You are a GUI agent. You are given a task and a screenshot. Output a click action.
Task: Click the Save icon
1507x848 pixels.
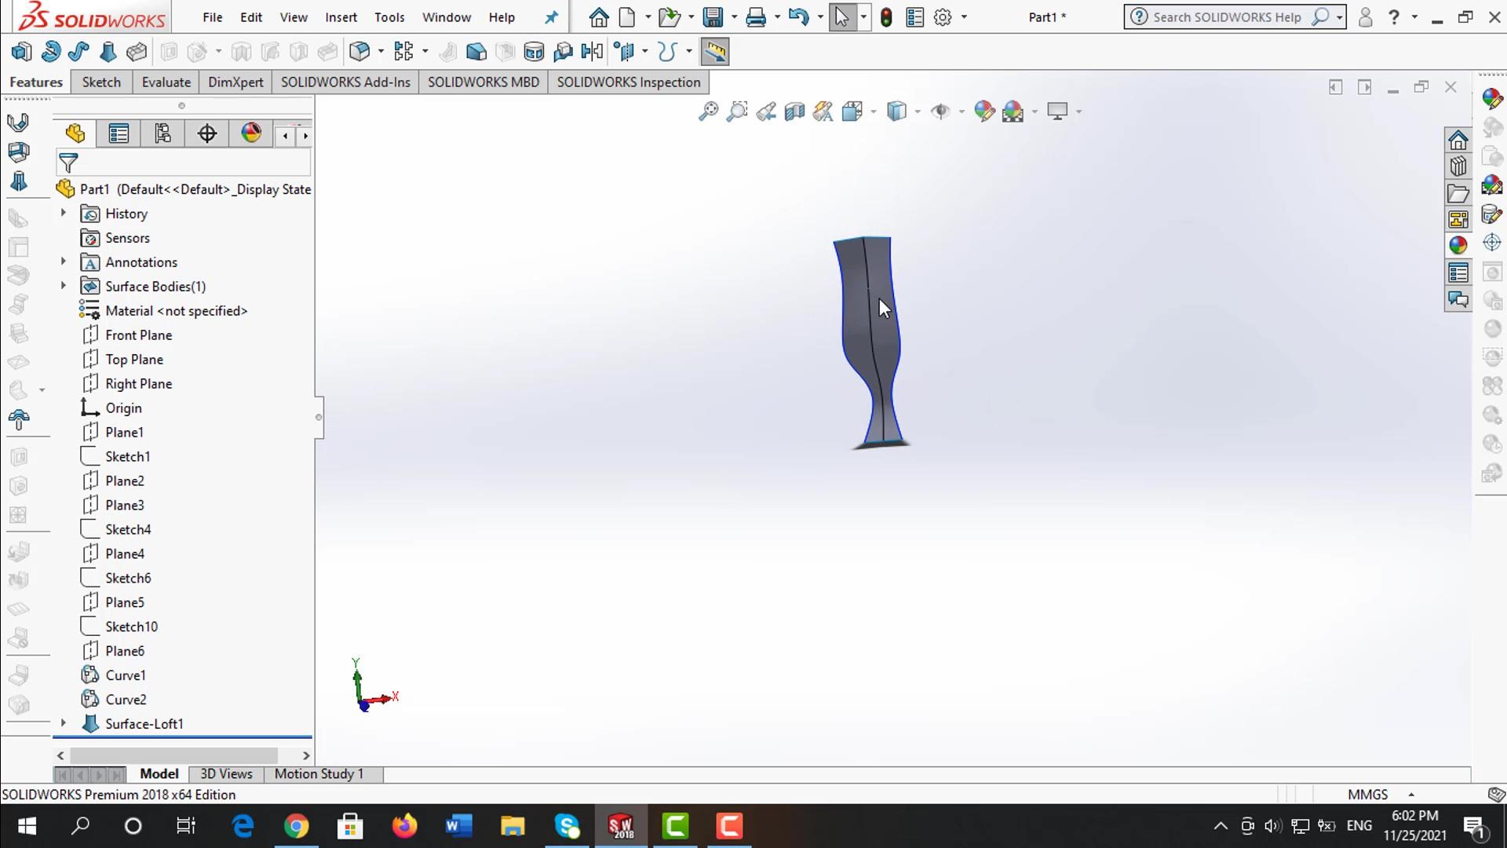(713, 17)
